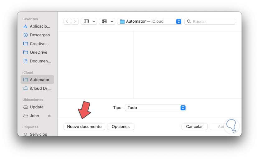Screen dimensions: 259x159
Task: Open Aplicaciones in the sidebar
Action: click(37, 26)
